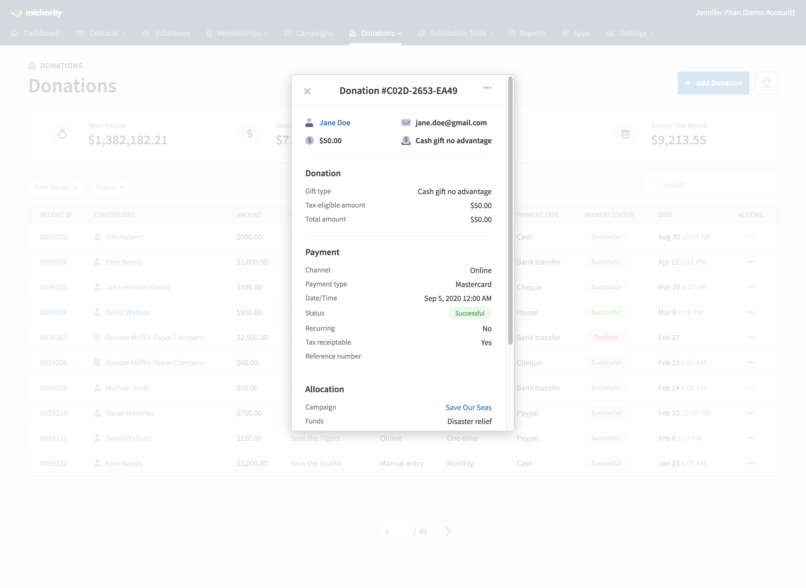Open the Reports page
806x588 pixels.
coord(527,34)
